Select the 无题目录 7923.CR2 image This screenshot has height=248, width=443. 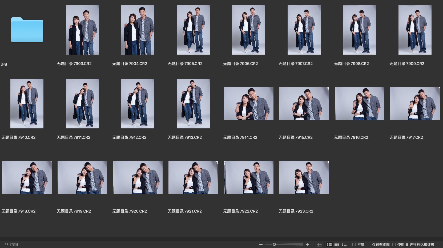304,177
